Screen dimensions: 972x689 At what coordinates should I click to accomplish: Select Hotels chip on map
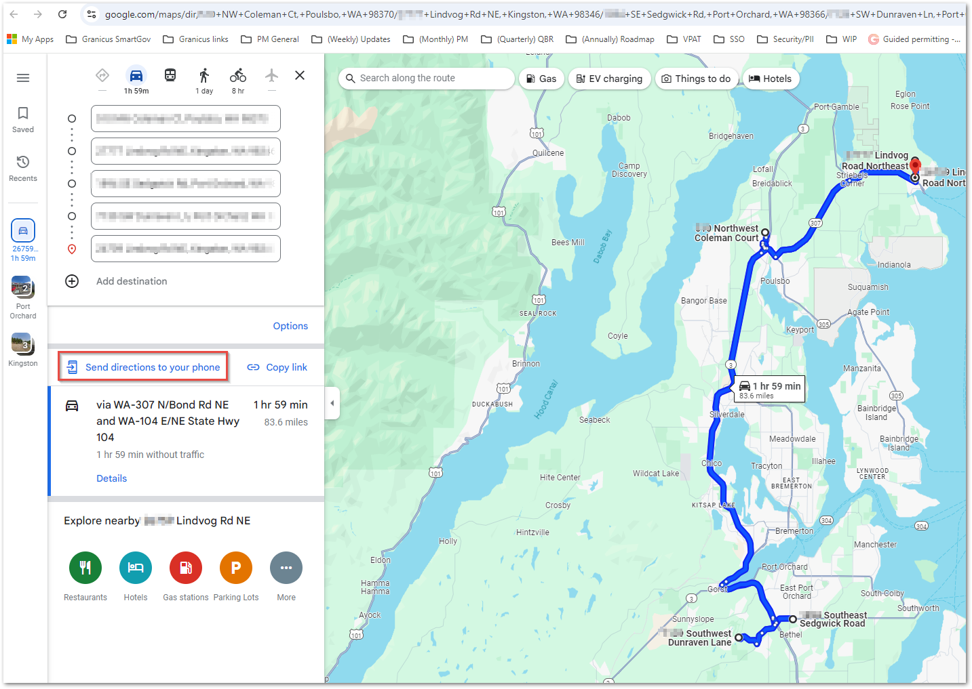coord(771,79)
